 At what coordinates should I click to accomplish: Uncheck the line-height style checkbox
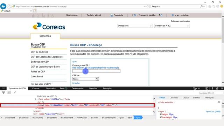point(161,117)
